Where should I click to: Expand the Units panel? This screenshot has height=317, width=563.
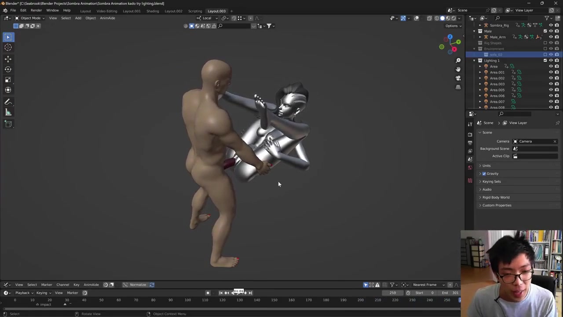tap(486, 166)
